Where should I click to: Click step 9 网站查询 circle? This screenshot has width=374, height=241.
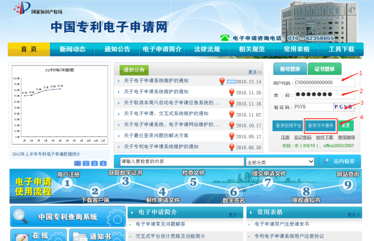click(x=348, y=185)
